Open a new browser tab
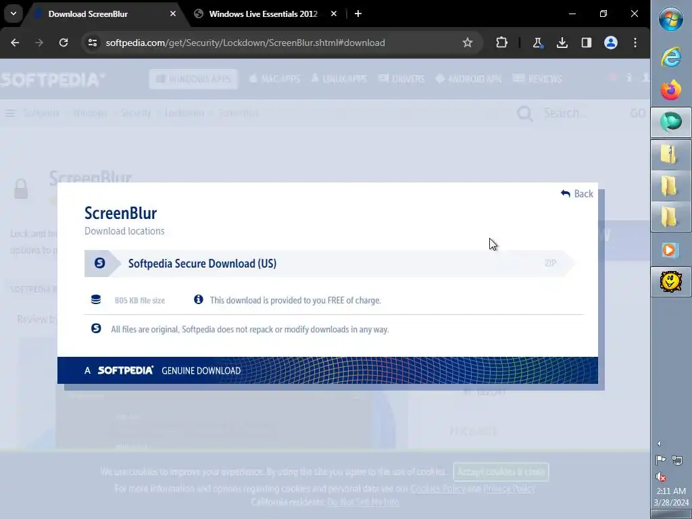Screen dimensions: 692x519 [x=358, y=14]
